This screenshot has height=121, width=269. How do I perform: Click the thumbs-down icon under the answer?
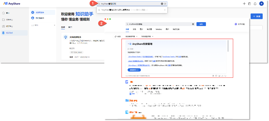click(x=226, y=76)
